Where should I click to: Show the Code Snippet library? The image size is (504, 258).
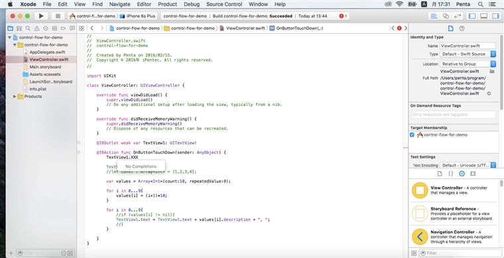[451, 174]
